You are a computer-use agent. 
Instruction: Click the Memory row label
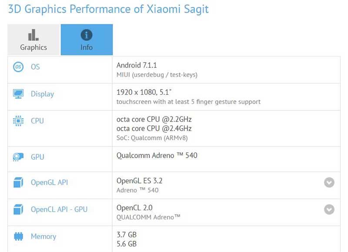coord(43,237)
